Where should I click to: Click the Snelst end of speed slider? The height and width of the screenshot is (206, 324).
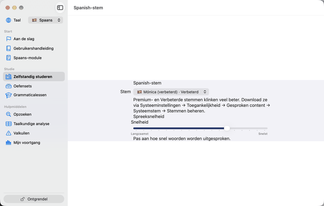coord(263,134)
